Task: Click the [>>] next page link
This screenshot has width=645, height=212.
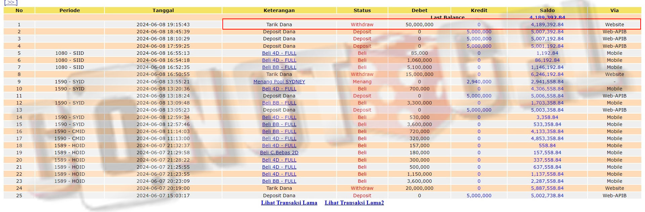Action: pyautogui.click(x=11, y=2)
